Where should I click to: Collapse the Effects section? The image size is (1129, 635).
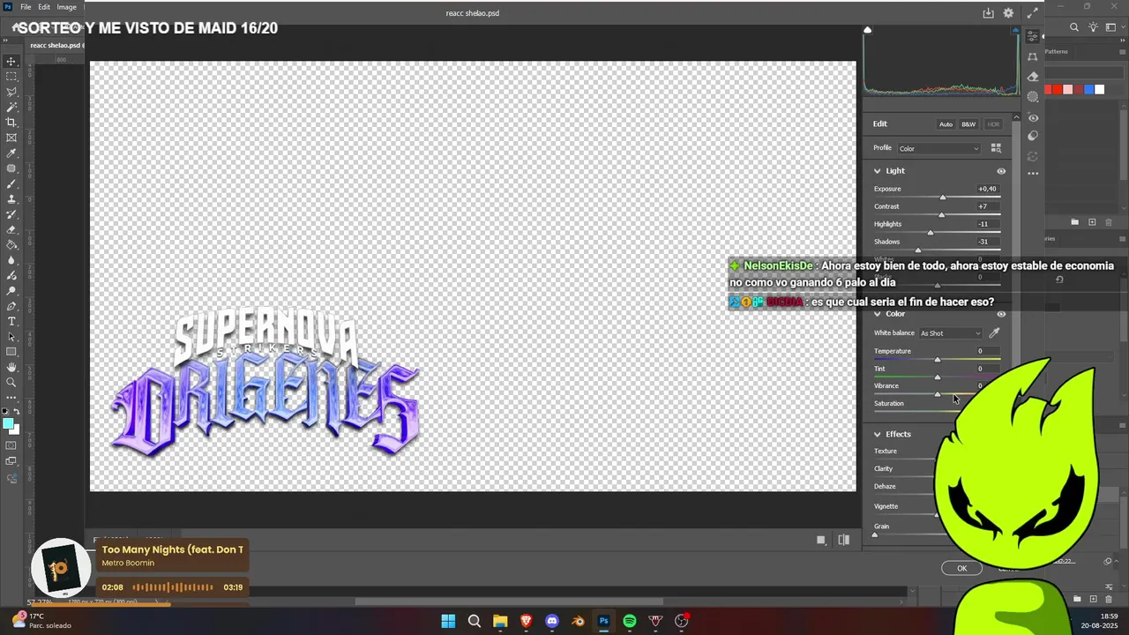click(878, 434)
